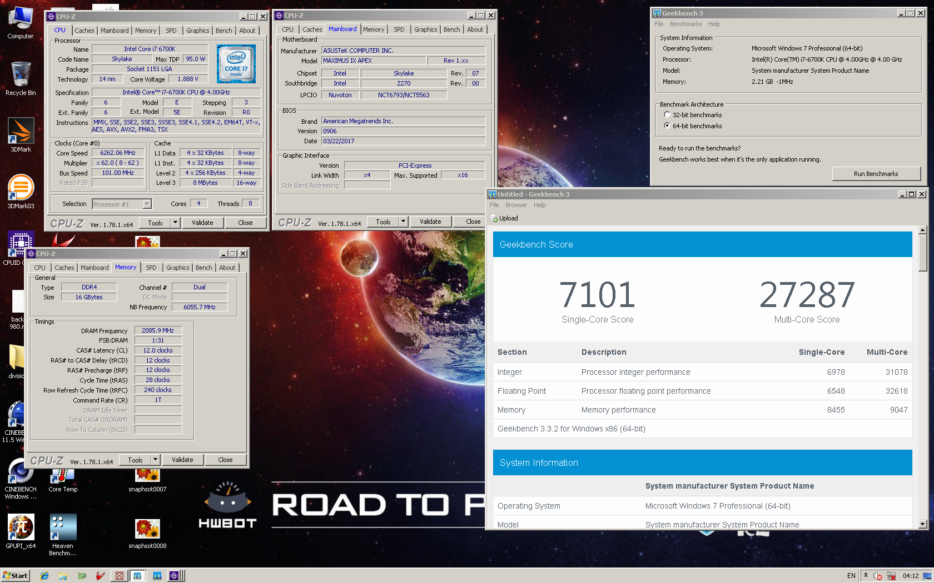
Task: Click the NB Frequency value 6055.7 MHz
Action: point(200,307)
